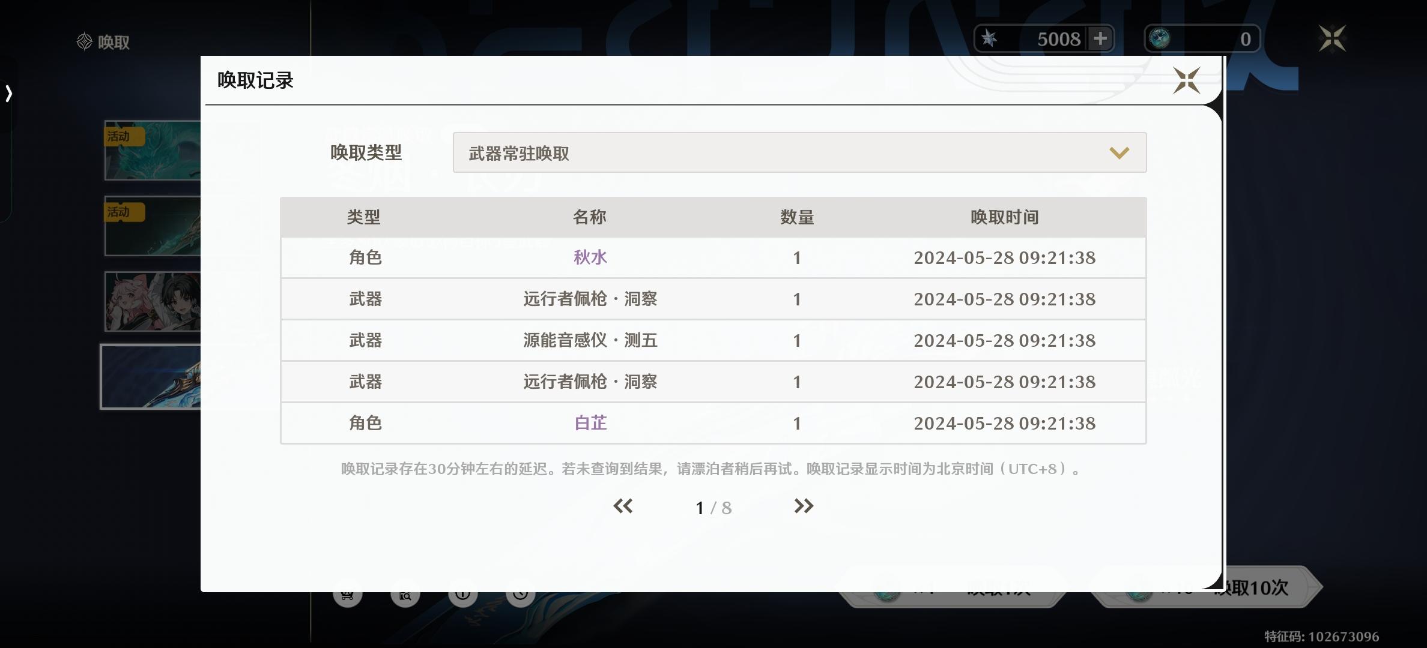Click the golden chevron of 武器常驻唤取
The height and width of the screenshot is (648, 1427).
1119,153
